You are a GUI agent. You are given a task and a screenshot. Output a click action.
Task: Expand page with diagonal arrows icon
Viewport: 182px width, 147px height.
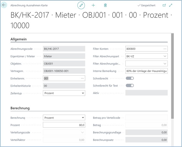pyautogui.click(x=171, y=5)
